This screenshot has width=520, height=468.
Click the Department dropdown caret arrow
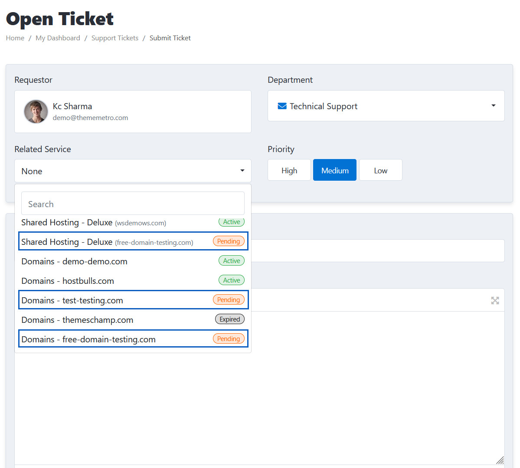(x=493, y=106)
